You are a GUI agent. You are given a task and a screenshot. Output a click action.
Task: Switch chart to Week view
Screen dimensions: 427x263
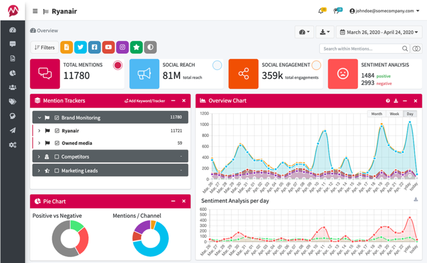pos(394,114)
